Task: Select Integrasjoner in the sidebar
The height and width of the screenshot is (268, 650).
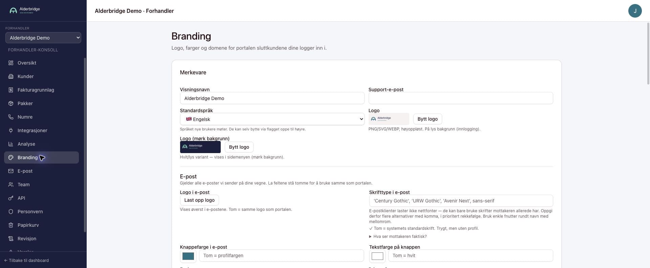Action: coord(41,130)
